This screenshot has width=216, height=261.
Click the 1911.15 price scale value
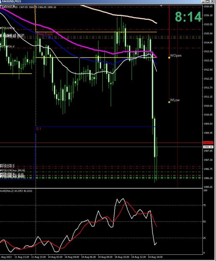[x=208, y=97]
